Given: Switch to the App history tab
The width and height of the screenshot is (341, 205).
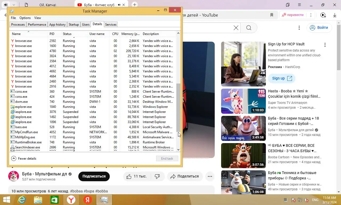Looking at the screenshot, I should pos(57,25).
